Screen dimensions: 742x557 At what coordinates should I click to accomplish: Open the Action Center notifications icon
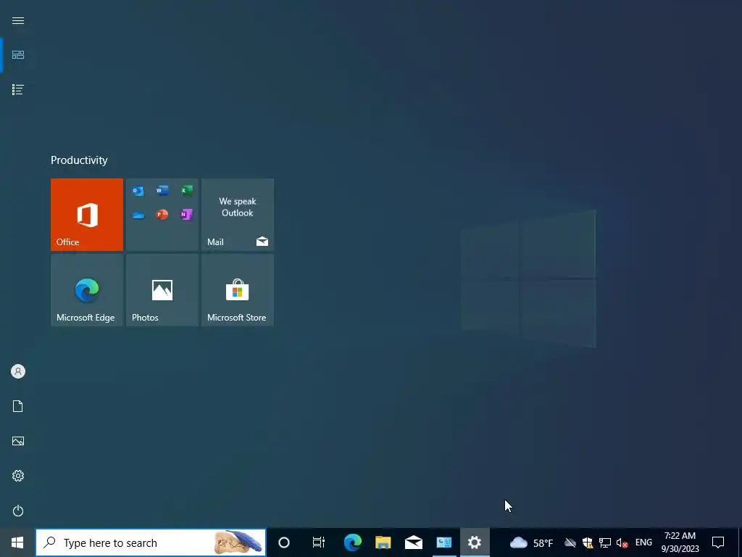pos(718,542)
